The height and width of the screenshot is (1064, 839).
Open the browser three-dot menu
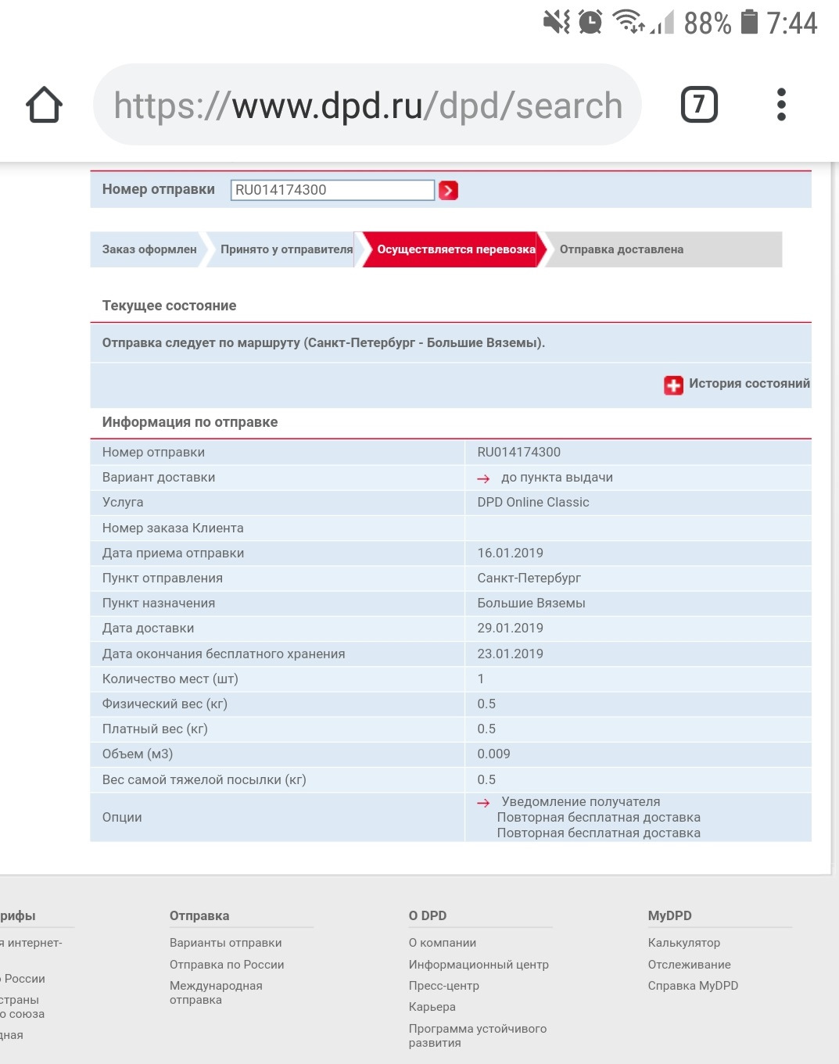(781, 105)
